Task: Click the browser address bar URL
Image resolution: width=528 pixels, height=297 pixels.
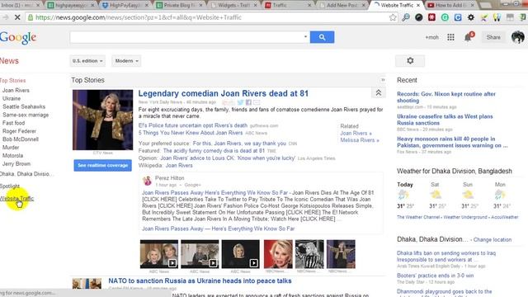Action: coord(139,17)
